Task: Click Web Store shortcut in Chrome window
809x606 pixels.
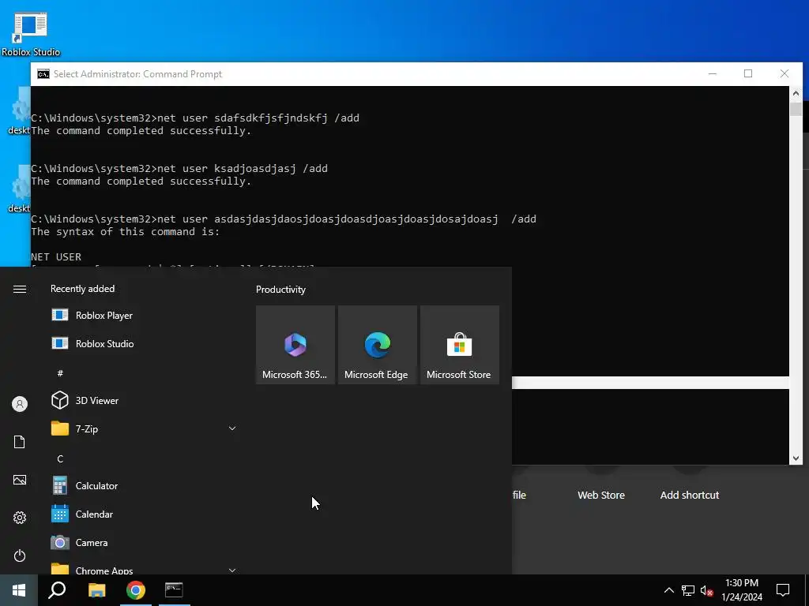Action: pyautogui.click(x=601, y=496)
